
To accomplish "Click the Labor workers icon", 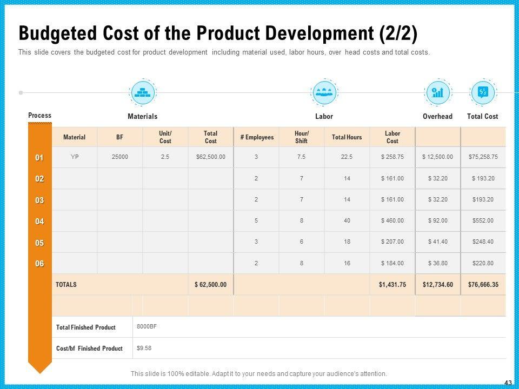I will click(x=324, y=92).
